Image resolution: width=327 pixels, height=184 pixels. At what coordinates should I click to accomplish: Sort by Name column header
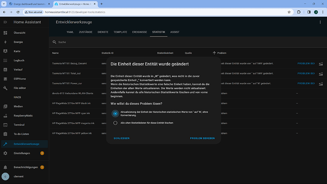(x=55, y=53)
